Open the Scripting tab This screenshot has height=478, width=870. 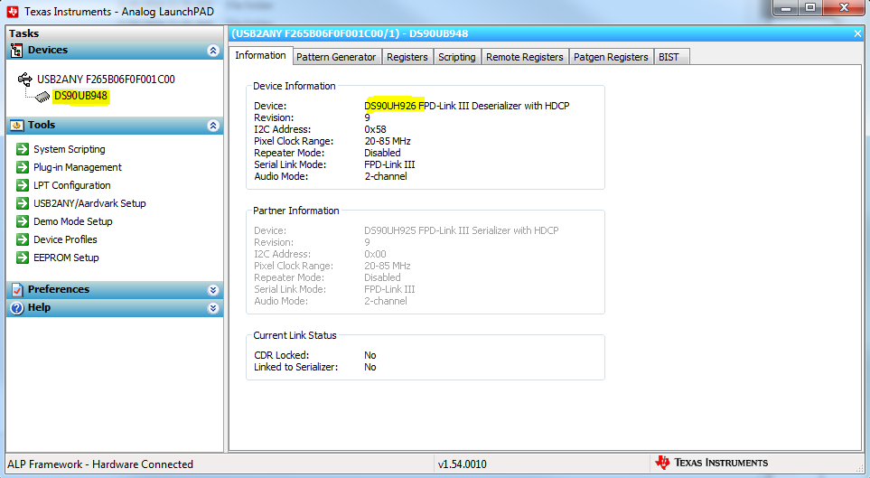click(x=456, y=57)
